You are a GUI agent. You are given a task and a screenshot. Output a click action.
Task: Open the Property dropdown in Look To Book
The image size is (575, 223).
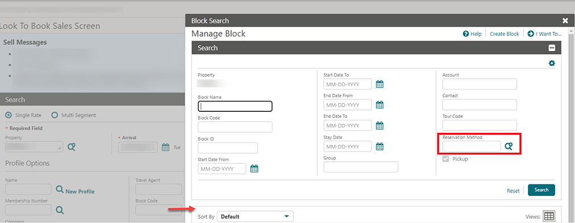tap(34, 147)
